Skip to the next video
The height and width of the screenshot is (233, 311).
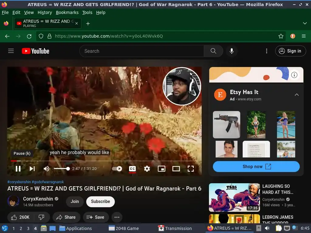[x=32, y=169]
